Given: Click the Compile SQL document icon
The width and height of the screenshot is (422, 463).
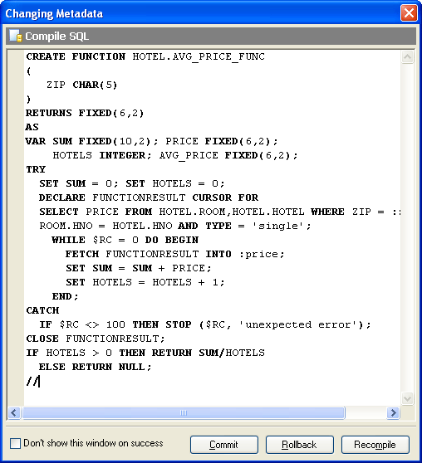Looking at the screenshot, I should [x=16, y=36].
